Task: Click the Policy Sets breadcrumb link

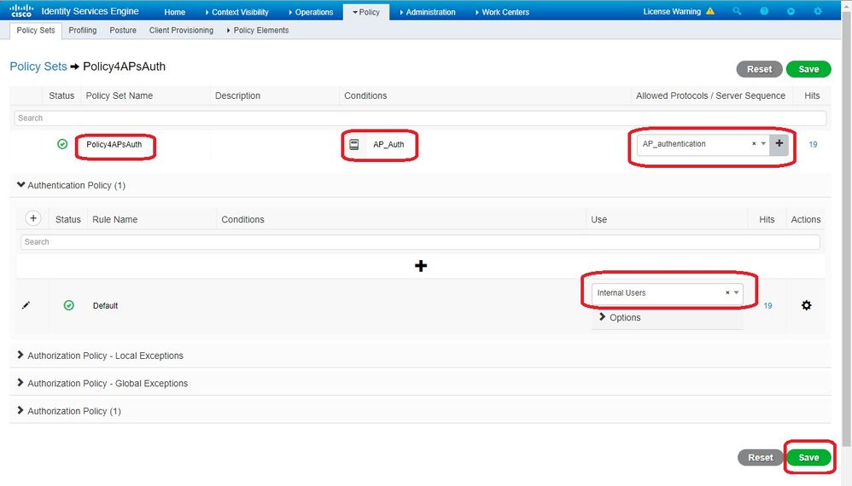Action: tap(38, 67)
